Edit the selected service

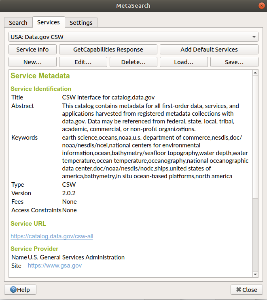(x=83, y=62)
